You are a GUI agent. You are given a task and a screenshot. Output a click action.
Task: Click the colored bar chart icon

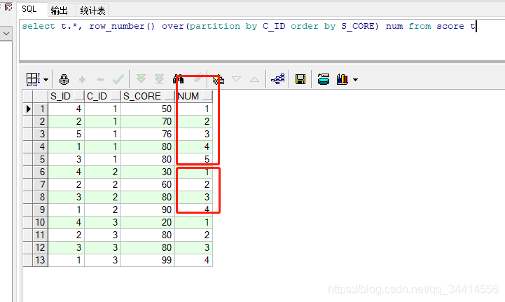[342, 79]
